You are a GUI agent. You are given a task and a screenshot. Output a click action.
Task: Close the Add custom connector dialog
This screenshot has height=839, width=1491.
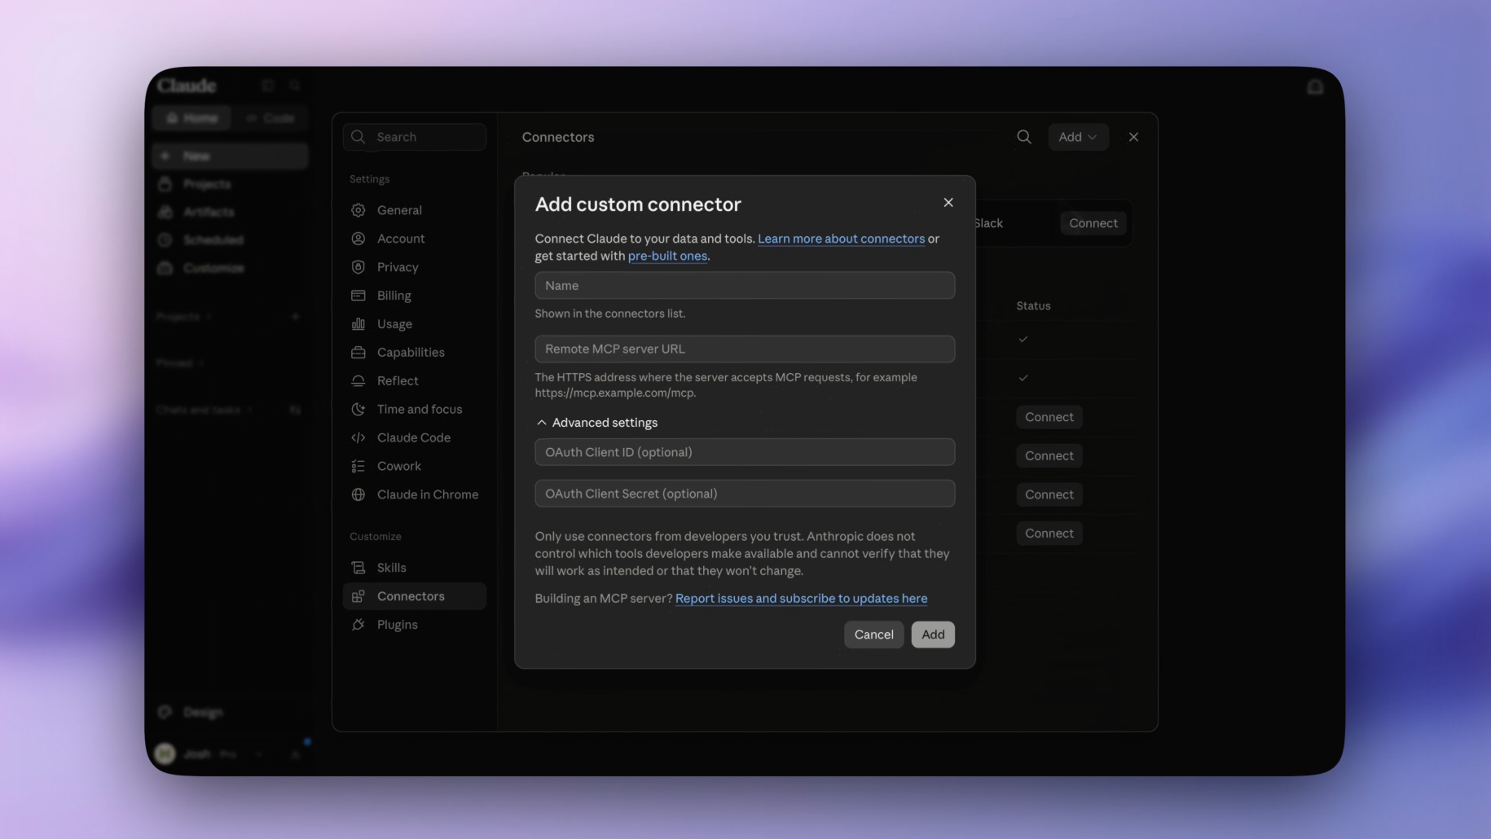948,203
